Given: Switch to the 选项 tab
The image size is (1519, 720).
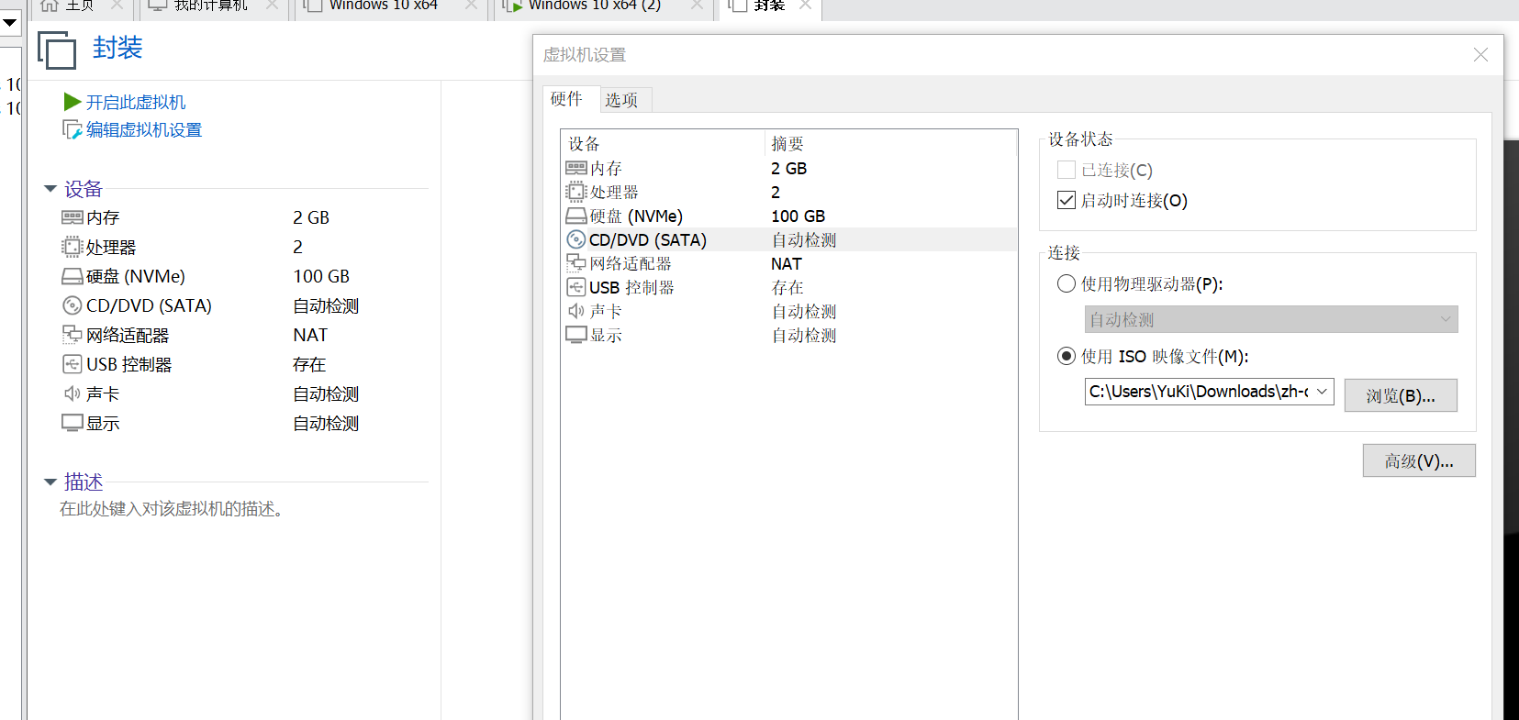Looking at the screenshot, I should (x=621, y=100).
